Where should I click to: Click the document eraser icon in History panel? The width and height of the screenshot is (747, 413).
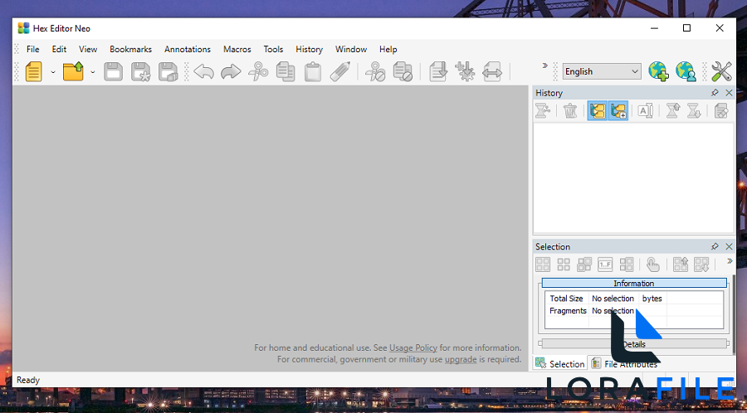721,111
